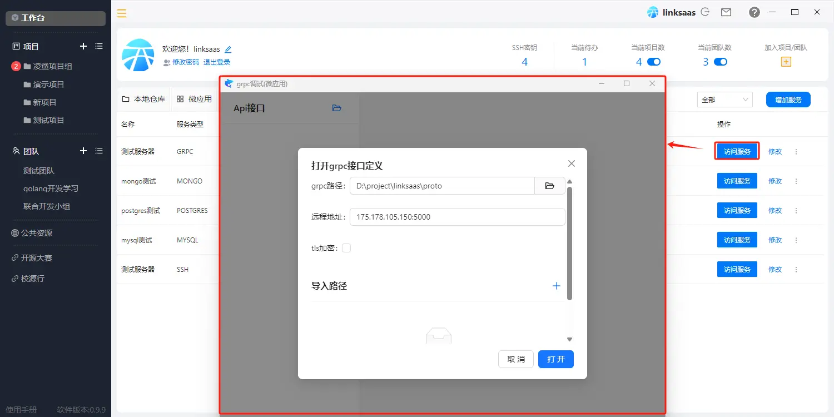Open the help question mark icon

pyautogui.click(x=754, y=12)
